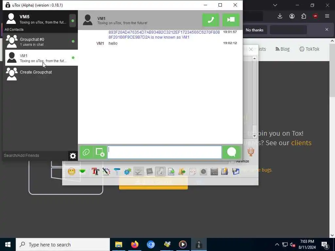Image resolution: width=335 pixels, height=251 pixels.
Task: Click the taskbar search box
Action: (x=63, y=244)
